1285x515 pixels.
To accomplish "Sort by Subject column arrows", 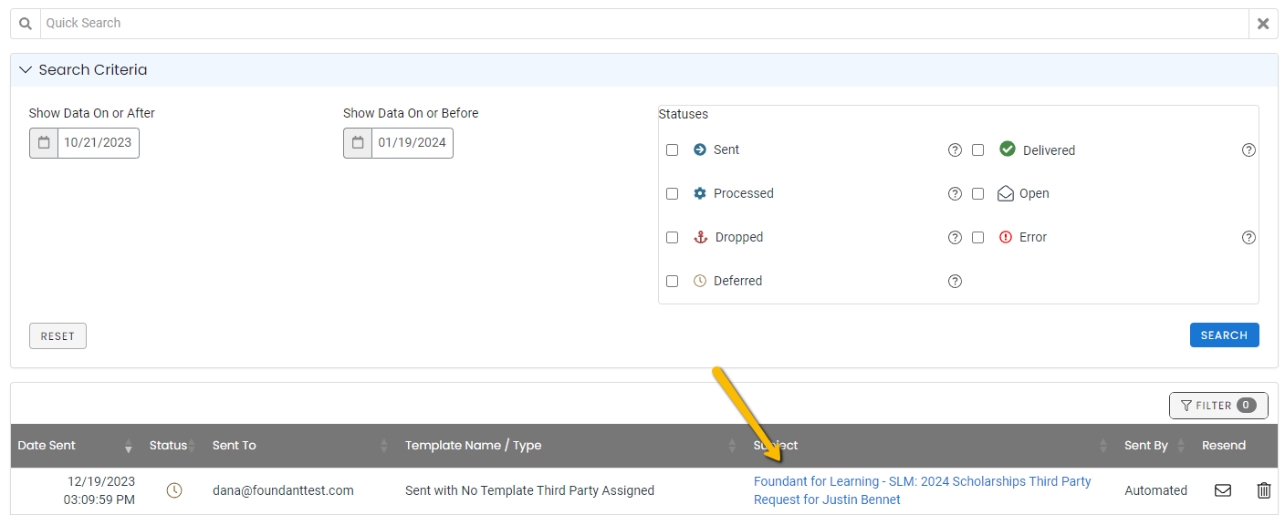I will [x=1103, y=446].
